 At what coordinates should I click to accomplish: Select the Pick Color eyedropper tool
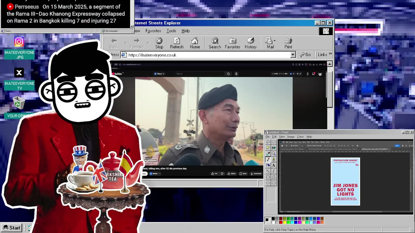267,153
